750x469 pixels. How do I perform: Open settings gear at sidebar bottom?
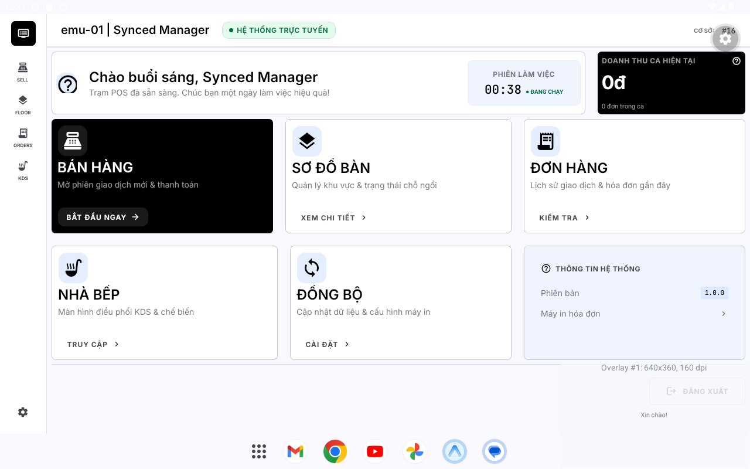point(23,412)
